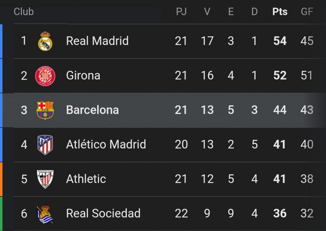Screen dimensions: 326x231
Task: Click the D losses column header
Action: (254, 12)
